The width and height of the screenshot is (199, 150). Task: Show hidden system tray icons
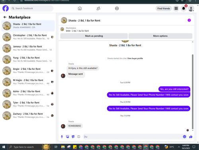(179, 147)
